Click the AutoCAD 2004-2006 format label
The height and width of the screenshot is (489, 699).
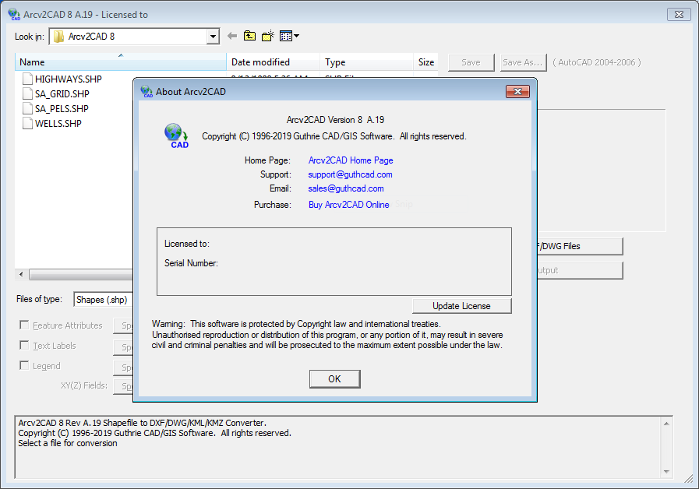pos(596,62)
